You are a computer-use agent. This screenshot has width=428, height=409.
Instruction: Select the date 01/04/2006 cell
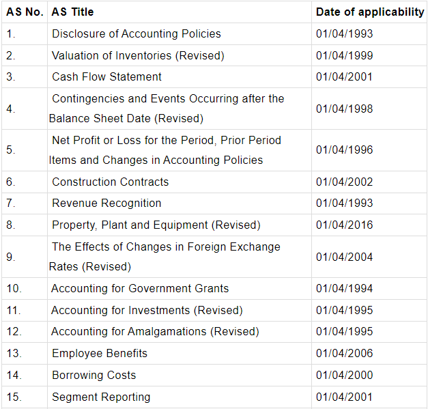click(x=345, y=353)
